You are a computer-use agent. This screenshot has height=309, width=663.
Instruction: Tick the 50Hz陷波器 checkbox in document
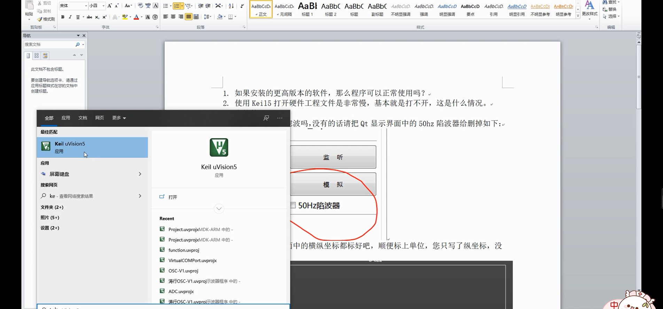point(293,205)
